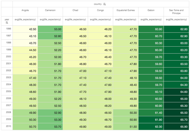Screen dimensions: 190x131
Task: Click the country header label text
Action: [x=98, y=4]
